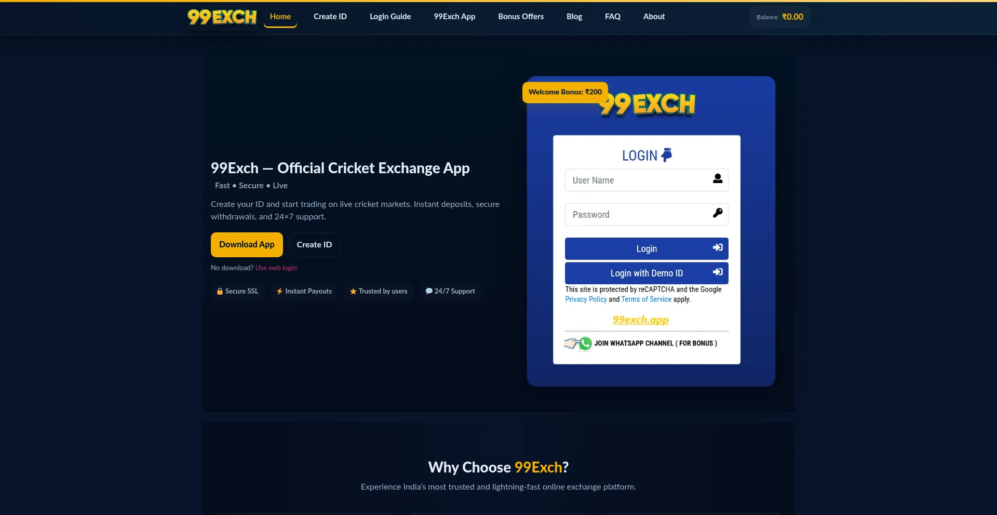The width and height of the screenshot is (997, 515).
Task: Focus the User Name input field
Action: pos(646,180)
